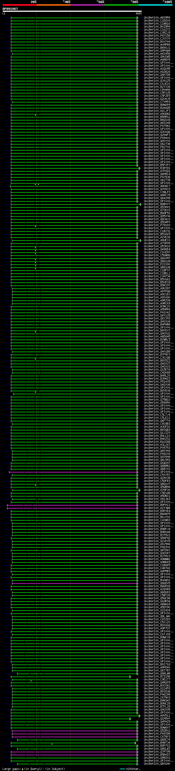Select label UniRef100_P46300
The image size is (175, 771).
coord(157,547)
